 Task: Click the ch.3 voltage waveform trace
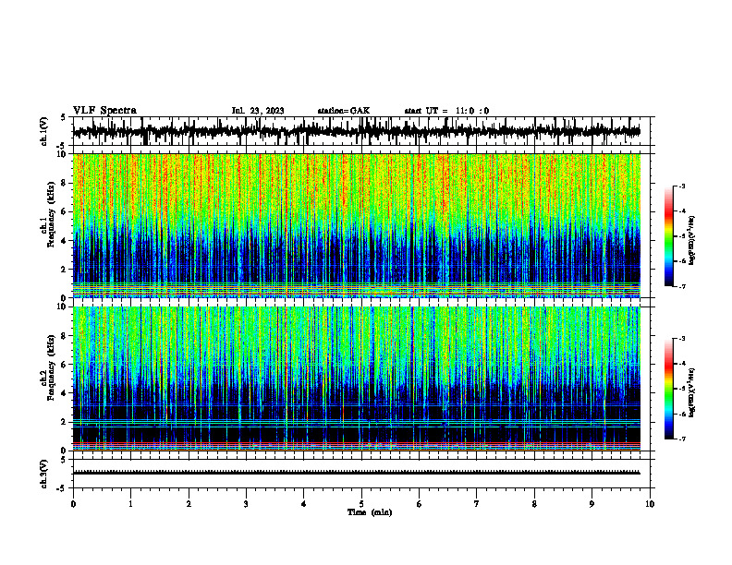pyautogui.click(x=357, y=473)
